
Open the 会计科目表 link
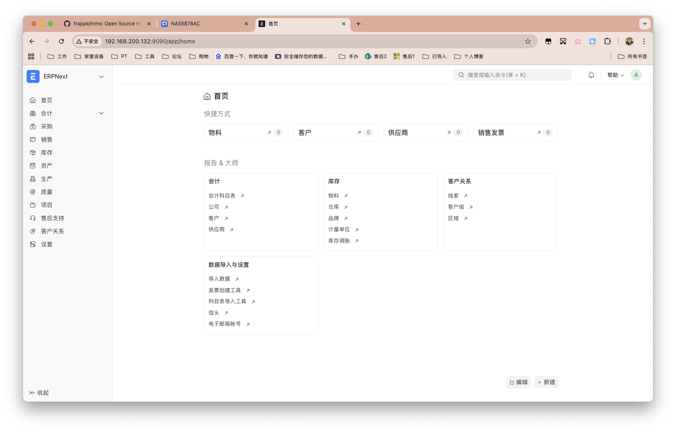coord(222,196)
